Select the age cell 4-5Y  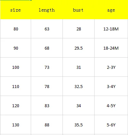(x=111, y=106)
